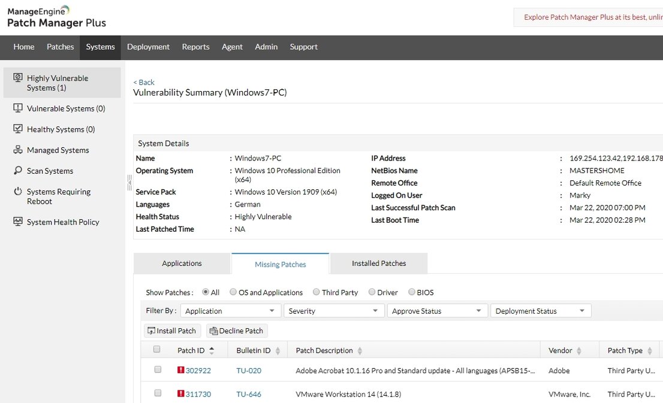The image size is (663, 403).
Task: Click the sidebar collapse handle
Action: tap(129, 183)
